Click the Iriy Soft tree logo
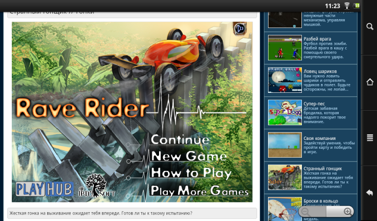This screenshot has width=377, height=221. 96,186
